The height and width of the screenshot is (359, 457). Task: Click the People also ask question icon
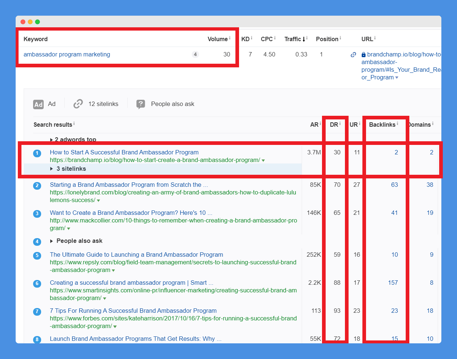(141, 104)
